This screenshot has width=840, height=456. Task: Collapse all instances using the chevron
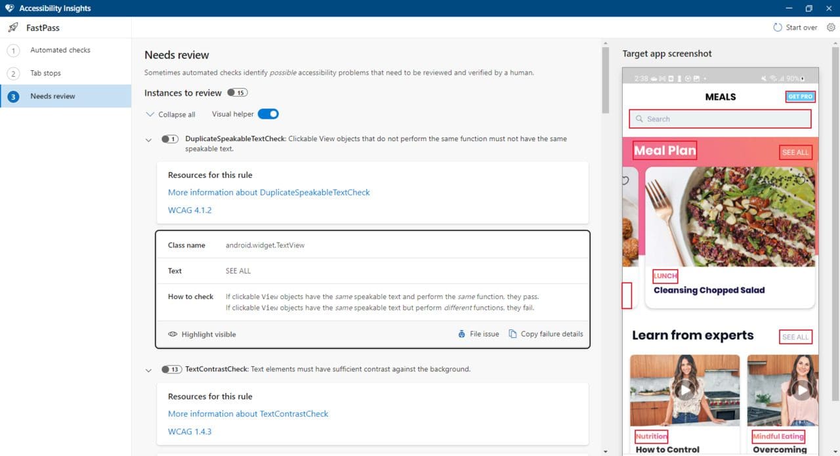click(150, 114)
